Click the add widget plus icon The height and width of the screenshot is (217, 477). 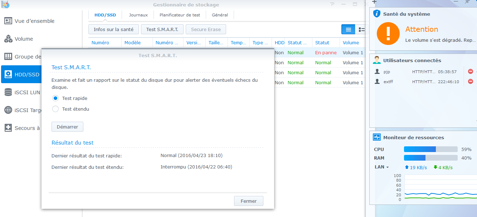374,2
